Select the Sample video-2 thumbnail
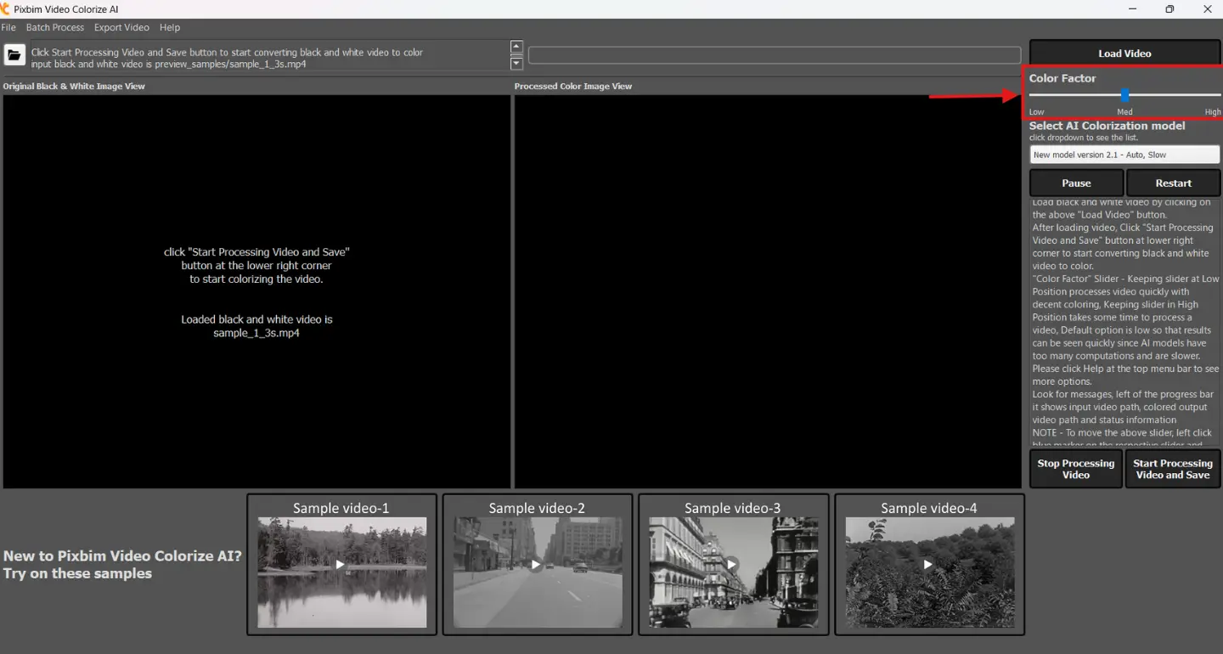 coord(538,564)
